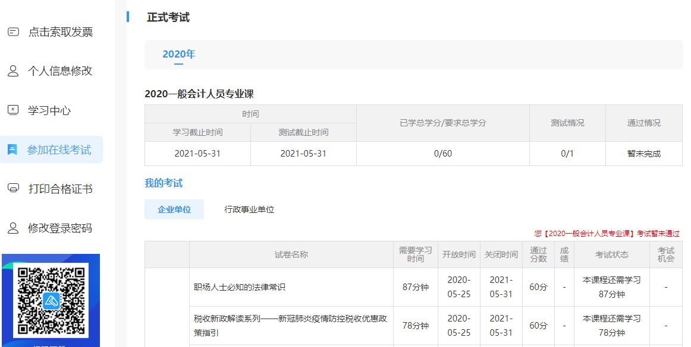Switch to the 行政事业单位 tab
The height and width of the screenshot is (347, 691).
click(249, 209)
